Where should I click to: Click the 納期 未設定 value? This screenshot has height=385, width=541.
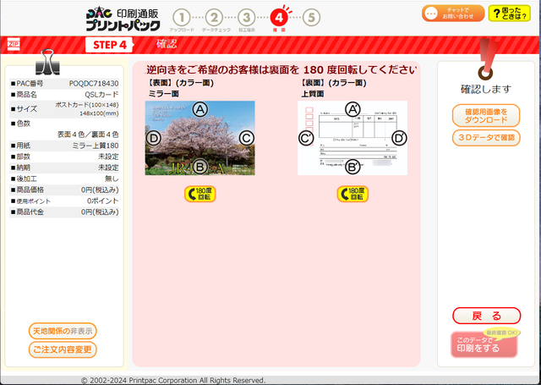click(x=108, y=168)
